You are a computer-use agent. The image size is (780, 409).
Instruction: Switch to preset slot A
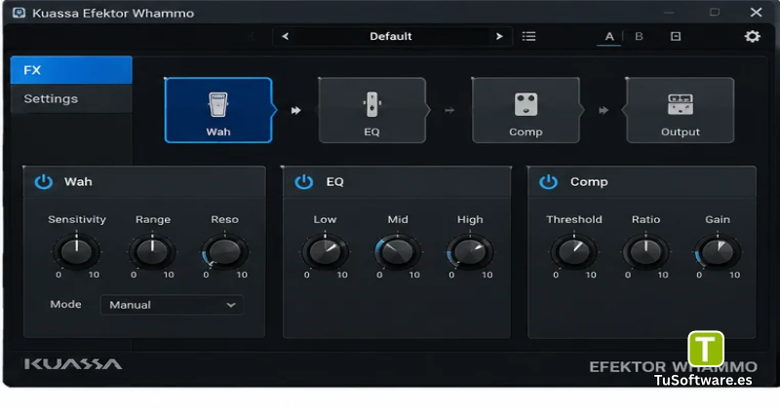pyautogui.click(x=609, y=36)
